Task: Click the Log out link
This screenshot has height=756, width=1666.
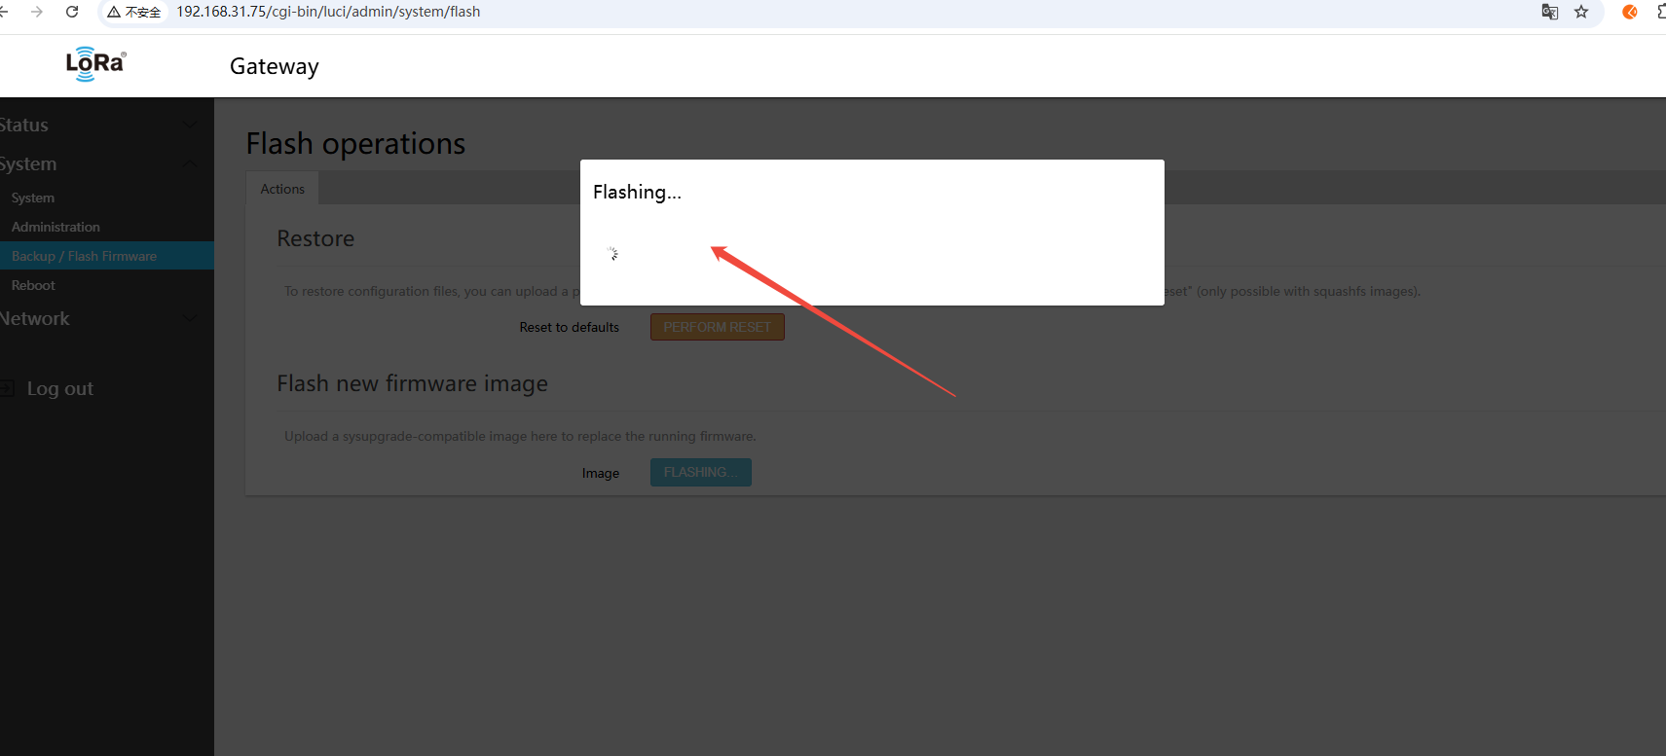Action: (x=60, y=388)
